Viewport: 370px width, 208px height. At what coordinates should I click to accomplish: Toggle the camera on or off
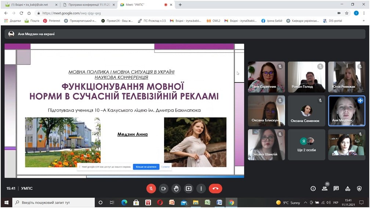[164, 189]
